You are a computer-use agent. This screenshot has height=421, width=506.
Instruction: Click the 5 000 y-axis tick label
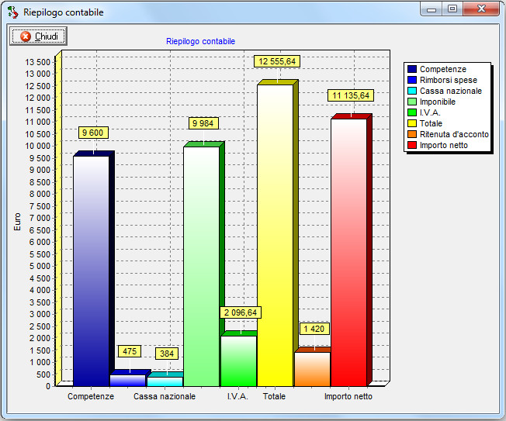click(40, 266)
